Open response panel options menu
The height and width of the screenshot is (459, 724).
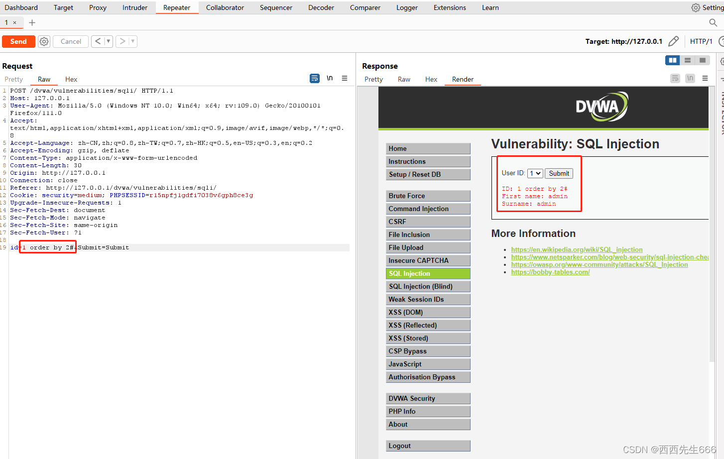(x=705, y=78)
